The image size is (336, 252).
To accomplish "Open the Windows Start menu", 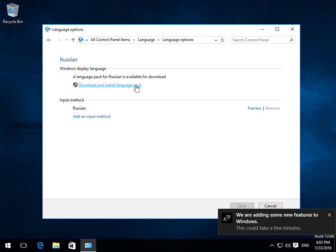I will tap(8, 245).
